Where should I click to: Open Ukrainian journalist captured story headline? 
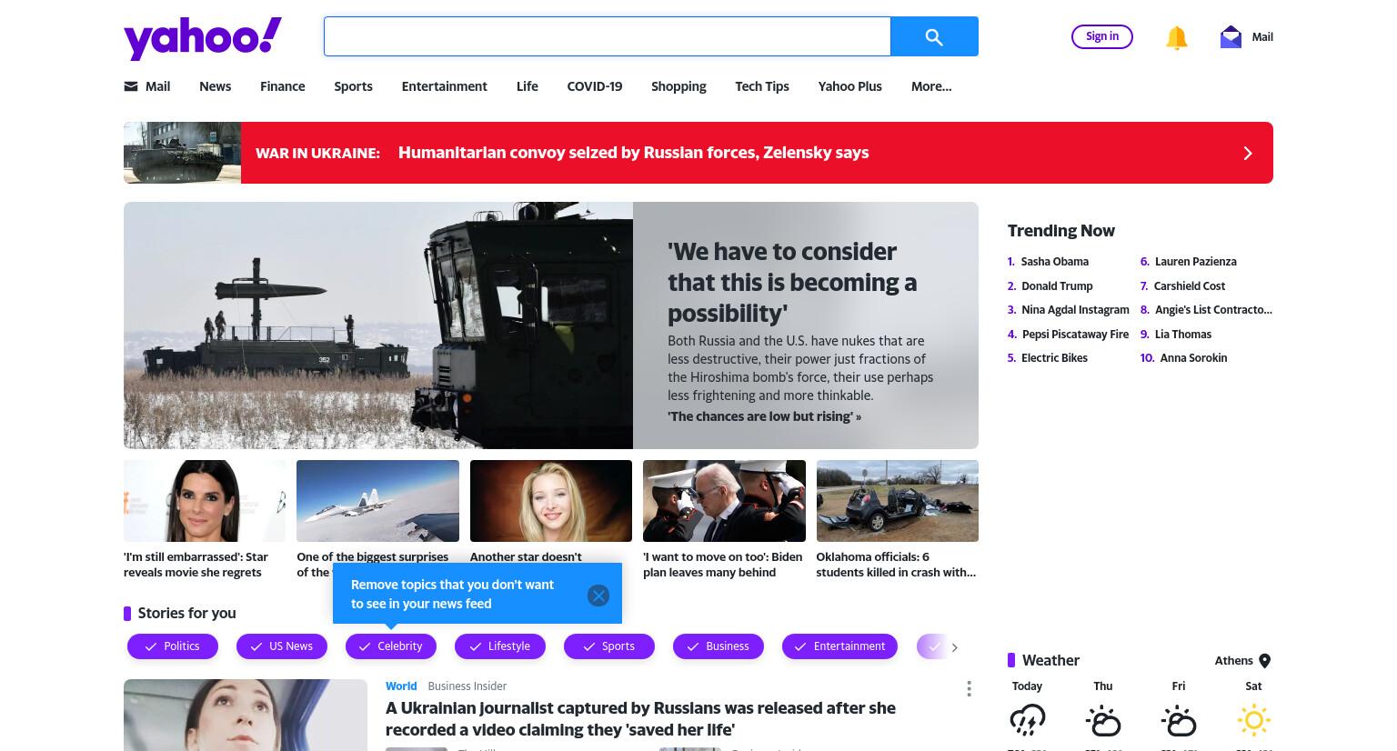(640, 719)
